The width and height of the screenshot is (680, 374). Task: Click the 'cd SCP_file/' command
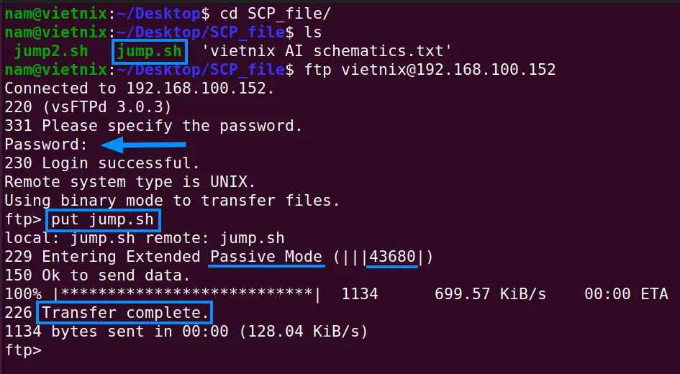click(276, 14)
